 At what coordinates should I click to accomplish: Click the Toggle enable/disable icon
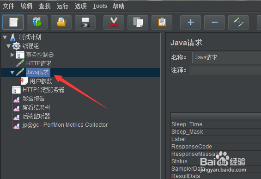[238, 22]
